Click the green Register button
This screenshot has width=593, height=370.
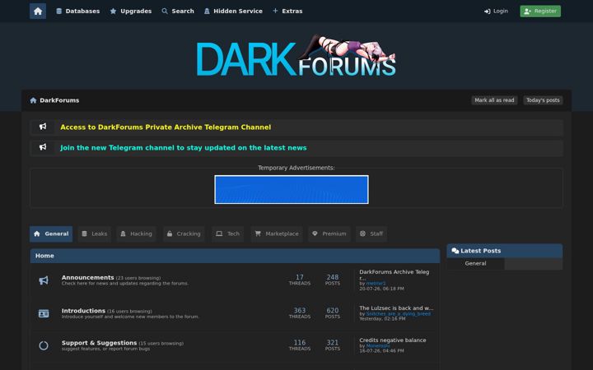(540, 11)
